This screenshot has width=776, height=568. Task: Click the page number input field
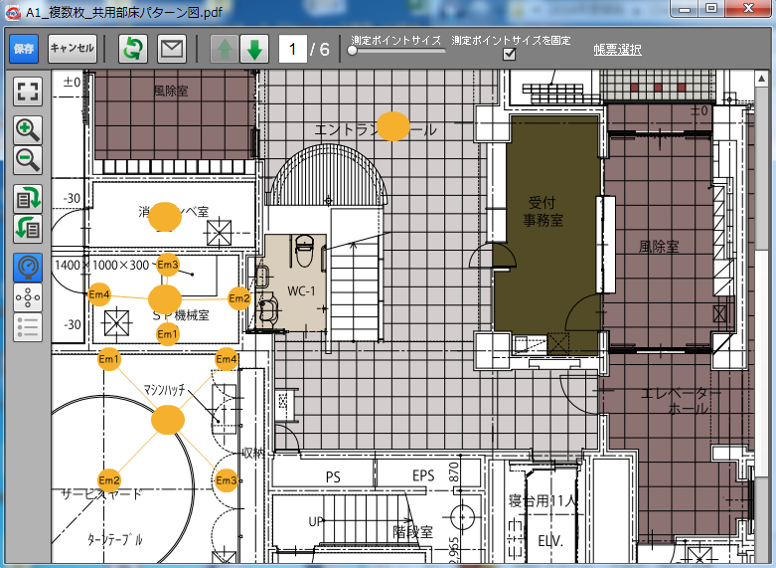click(x=292, y=49)
